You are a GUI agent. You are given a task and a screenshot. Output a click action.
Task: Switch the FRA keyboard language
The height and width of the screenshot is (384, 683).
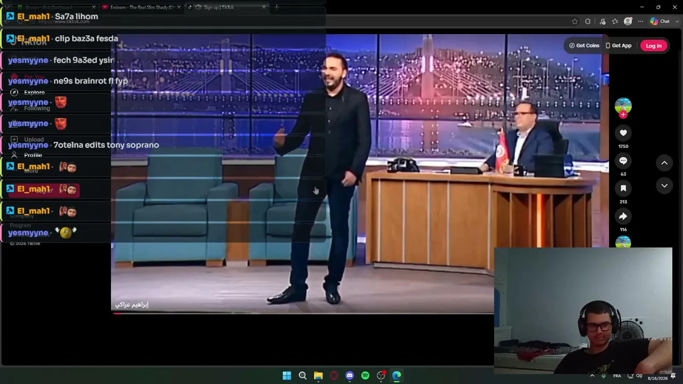click(617, 376)
